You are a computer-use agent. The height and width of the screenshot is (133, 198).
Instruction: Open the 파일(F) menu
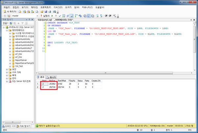[7, 7]
